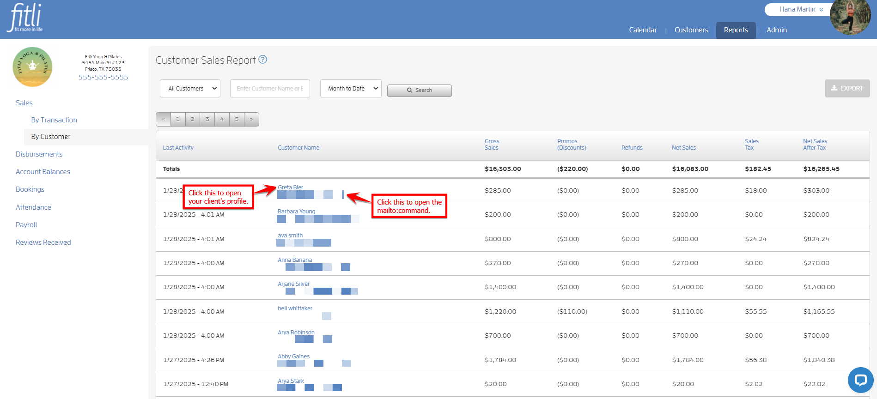
Task: Sort by the Refunds column
Action: point(632,148)
